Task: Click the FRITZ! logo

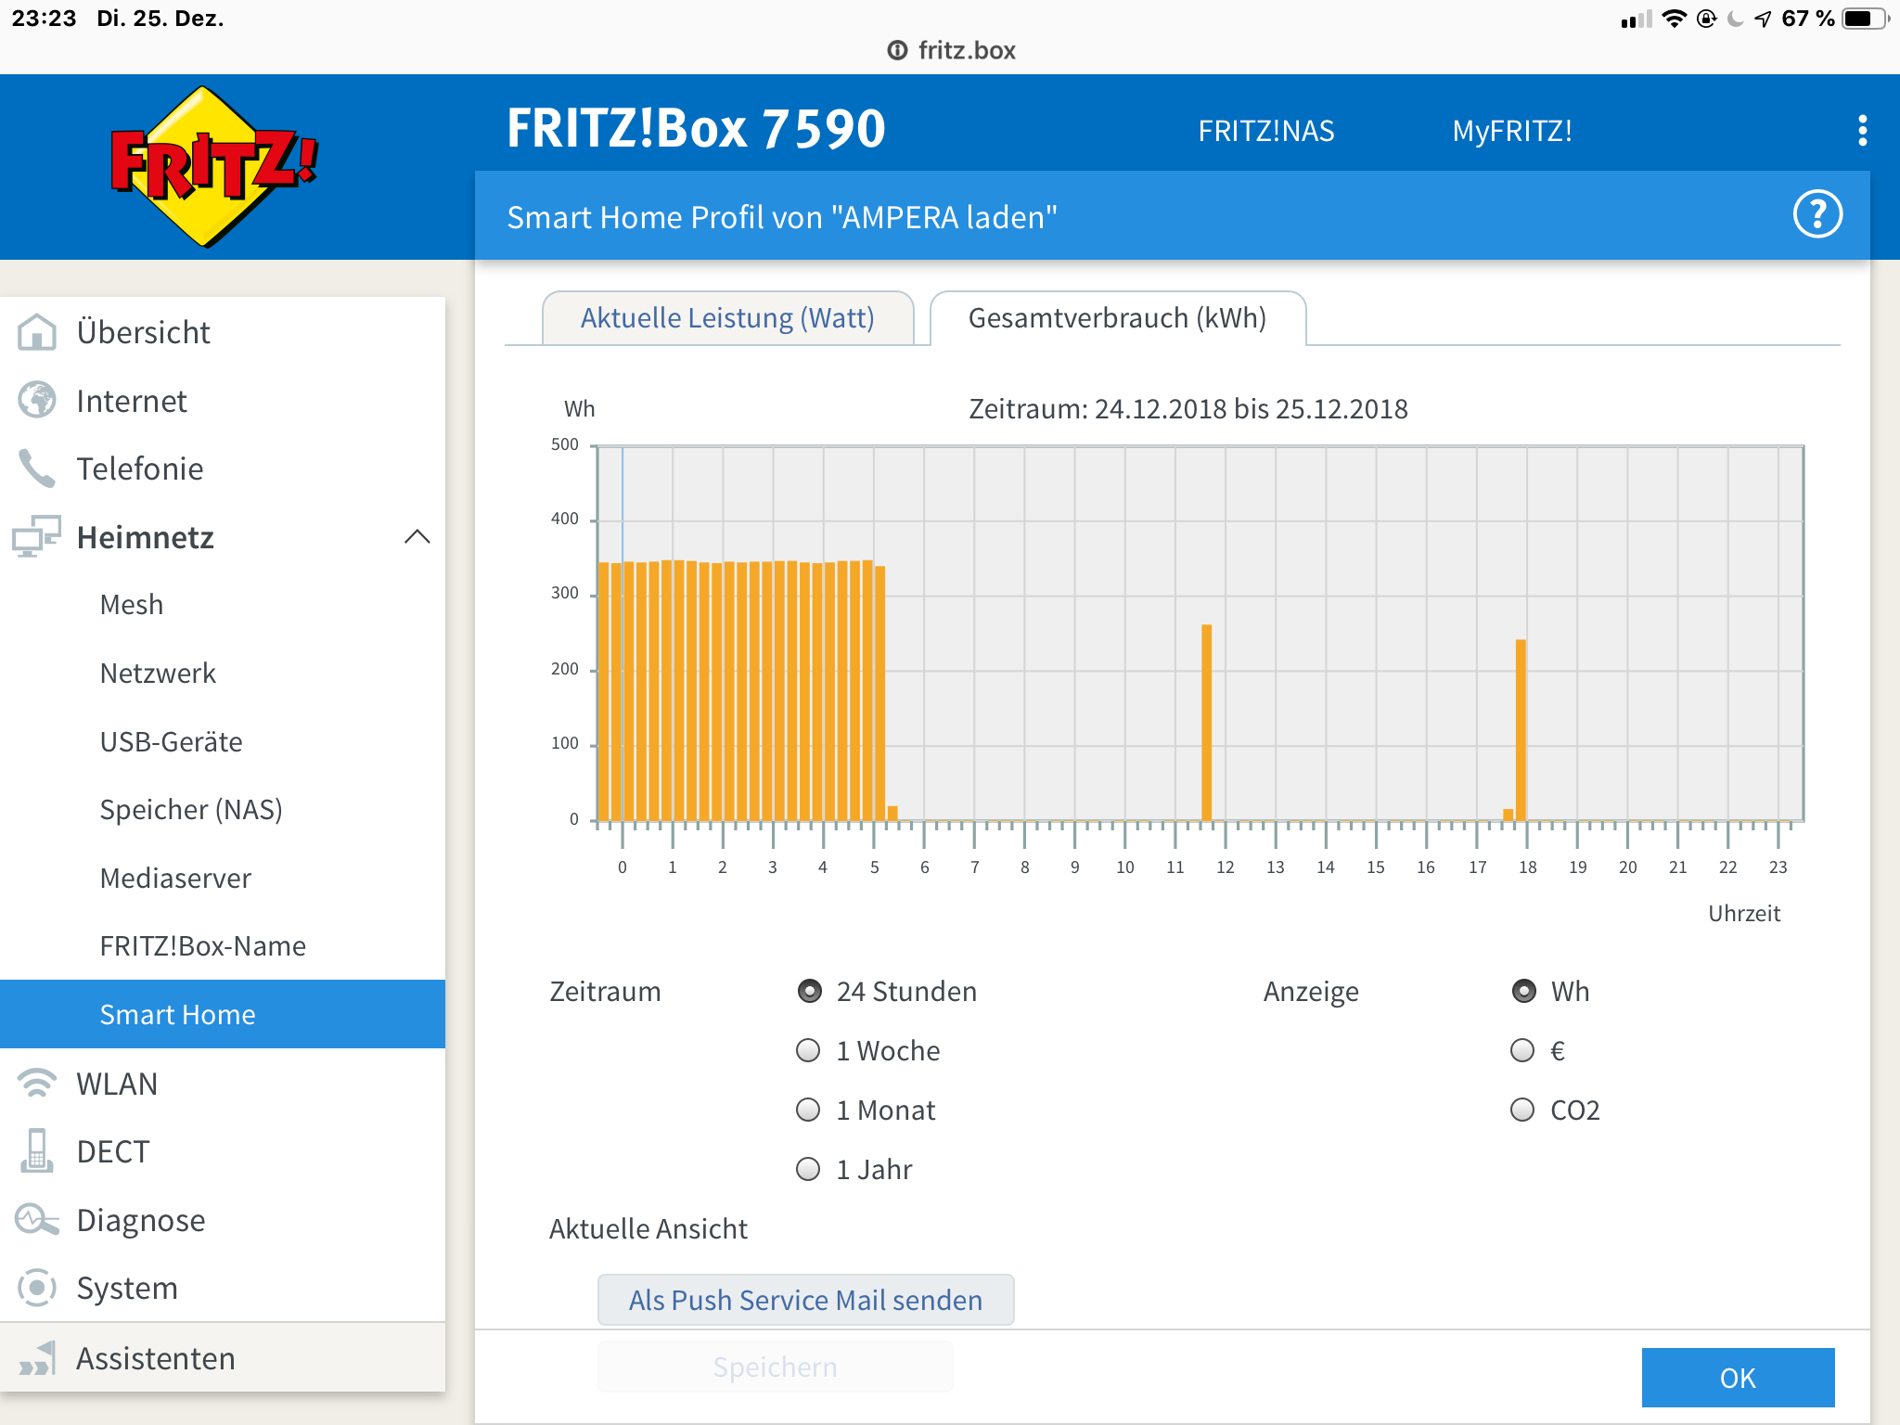Action: pos(214,167)
